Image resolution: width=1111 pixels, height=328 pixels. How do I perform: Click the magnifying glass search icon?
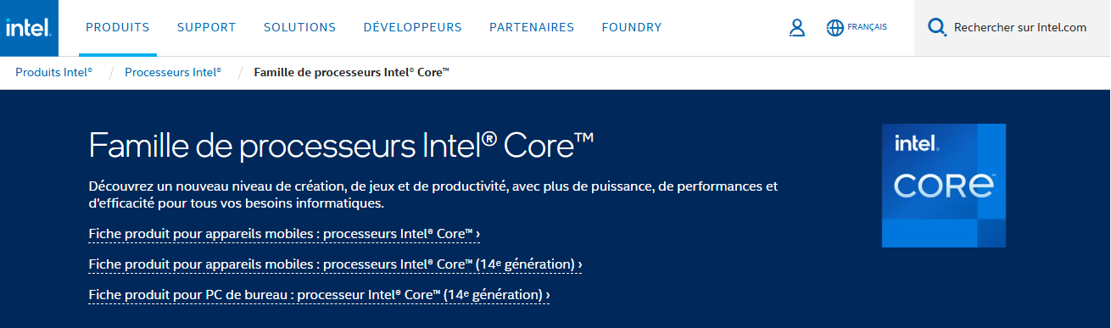click(x=937, y=28)
